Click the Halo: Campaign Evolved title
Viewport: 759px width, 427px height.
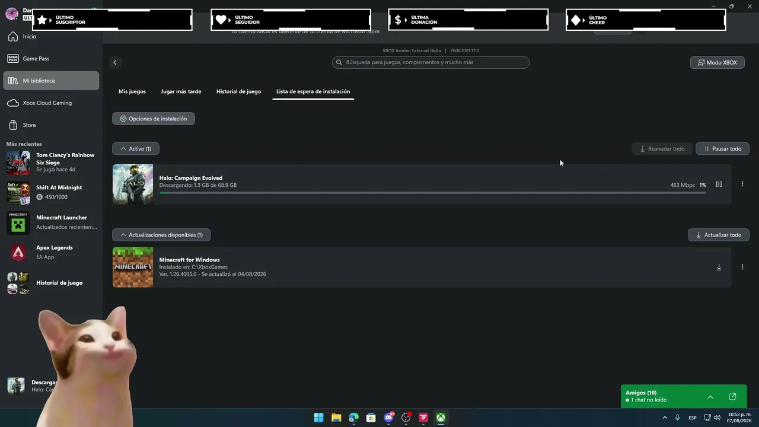pos(191,178)
